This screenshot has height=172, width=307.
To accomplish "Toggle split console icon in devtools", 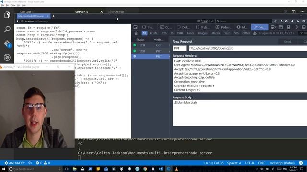I will [281, 27].
